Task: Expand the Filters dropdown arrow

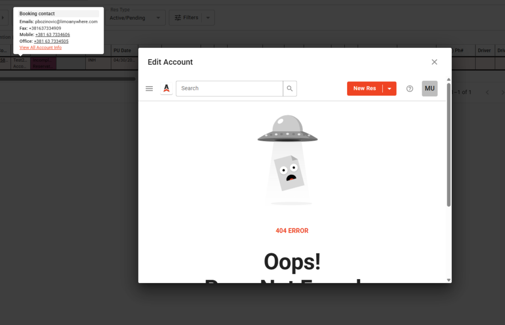Action: (208, 18)
